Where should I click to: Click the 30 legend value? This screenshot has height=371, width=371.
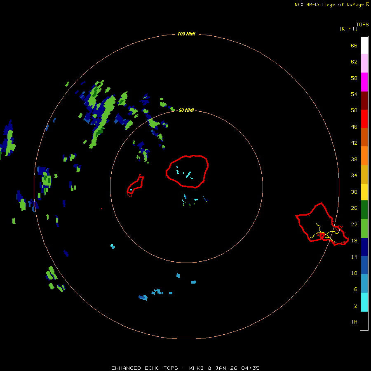coord(354,192)
